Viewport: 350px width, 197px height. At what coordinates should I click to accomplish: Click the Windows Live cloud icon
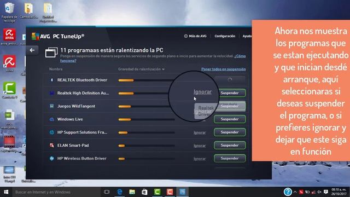51,119
